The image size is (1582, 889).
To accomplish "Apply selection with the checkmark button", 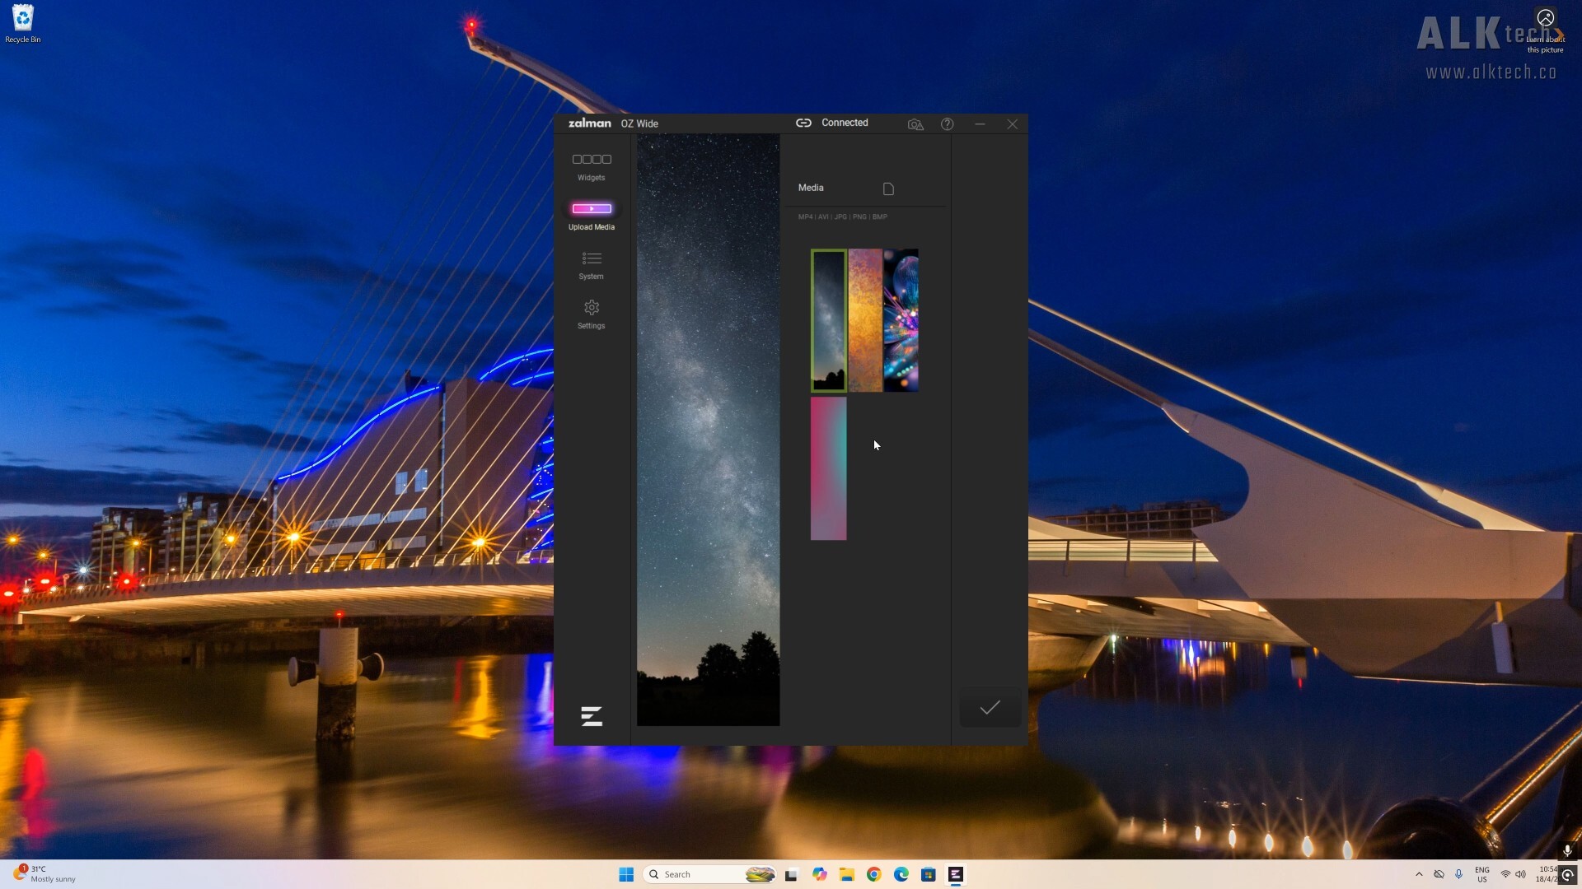I will [x=990, y=708].
